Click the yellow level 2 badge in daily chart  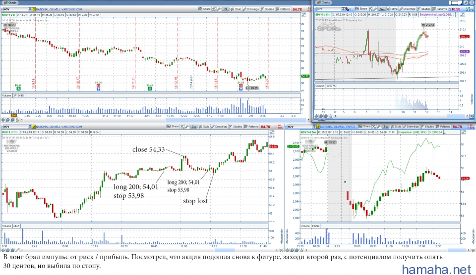(34, 9)
